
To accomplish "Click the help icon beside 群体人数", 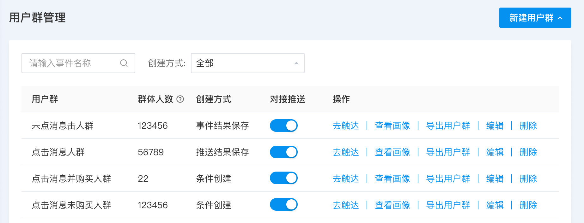I will [180, 99].
